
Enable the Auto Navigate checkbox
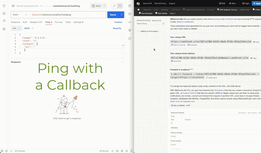click(140, 13)
